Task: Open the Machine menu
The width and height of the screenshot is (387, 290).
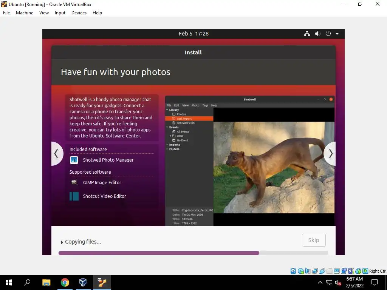Action: (25, 13)
